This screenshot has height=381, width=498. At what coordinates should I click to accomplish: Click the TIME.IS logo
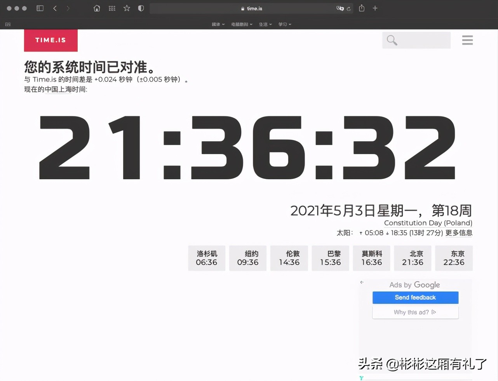pos(50,40)
